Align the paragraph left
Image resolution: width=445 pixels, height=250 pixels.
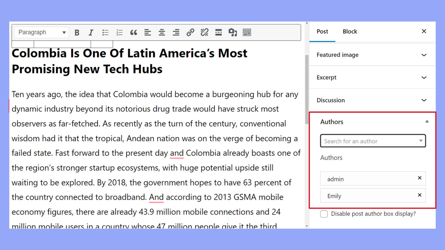coord(148,32)
